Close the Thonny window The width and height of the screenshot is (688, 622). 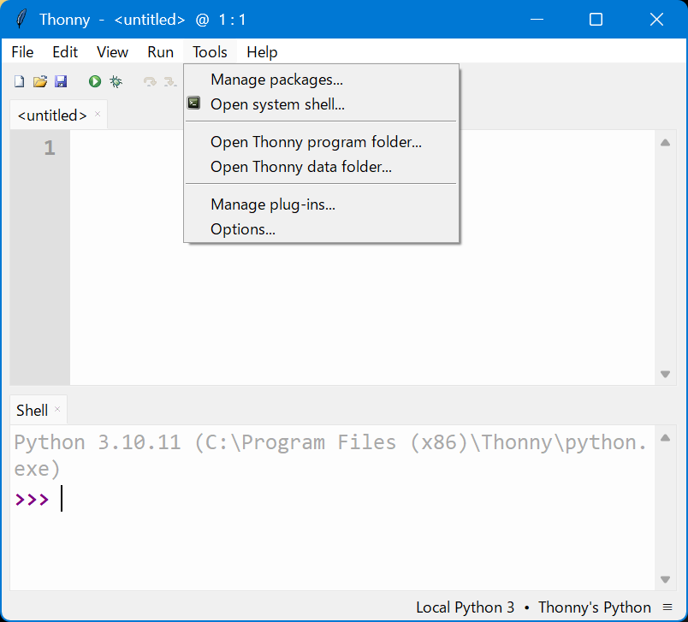click(x=656, y=20)
